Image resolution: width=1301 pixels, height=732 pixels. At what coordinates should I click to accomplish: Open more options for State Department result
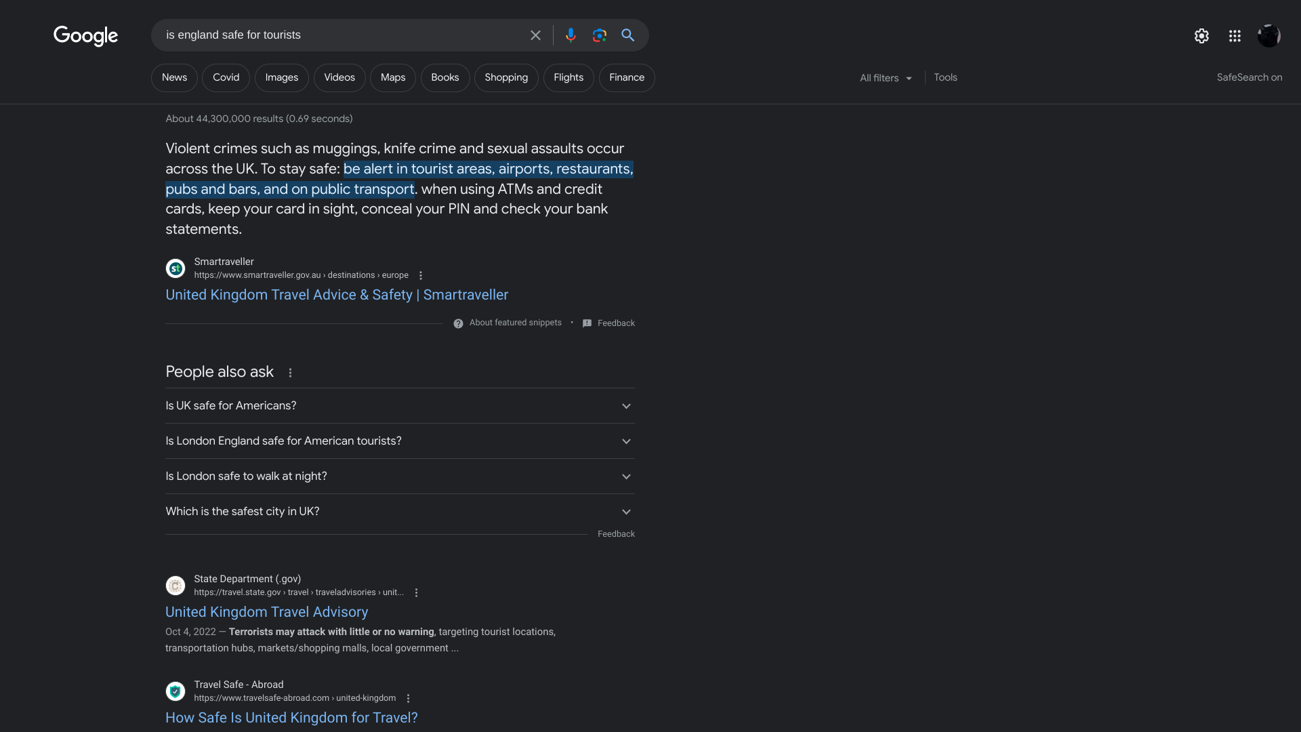pyautogui.click(x=416, y=592)
